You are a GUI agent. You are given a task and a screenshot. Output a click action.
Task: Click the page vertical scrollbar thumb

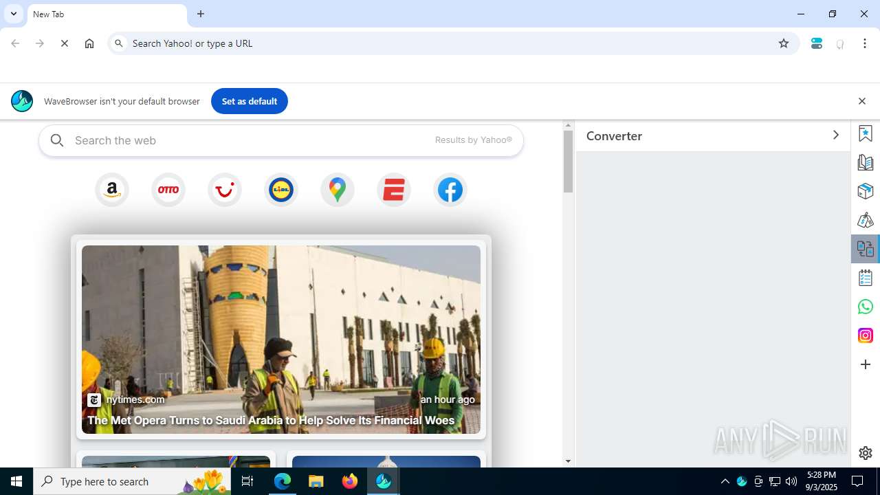point(568,162)
